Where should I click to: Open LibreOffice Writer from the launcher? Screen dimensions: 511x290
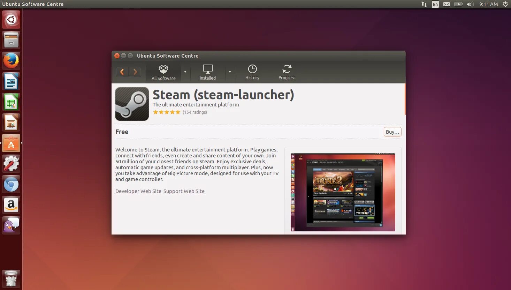tap(11, 81)
